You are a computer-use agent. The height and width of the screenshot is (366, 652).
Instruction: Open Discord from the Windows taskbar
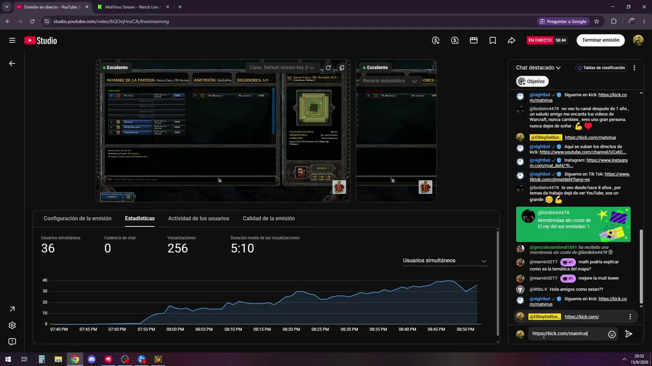pyautogui.click(x=92, y=359)
